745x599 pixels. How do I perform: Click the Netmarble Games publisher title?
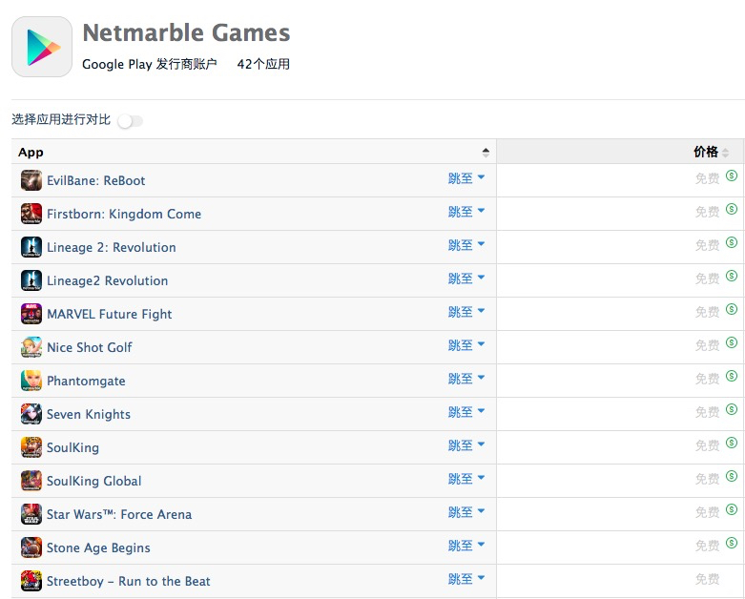coord(186,32)
